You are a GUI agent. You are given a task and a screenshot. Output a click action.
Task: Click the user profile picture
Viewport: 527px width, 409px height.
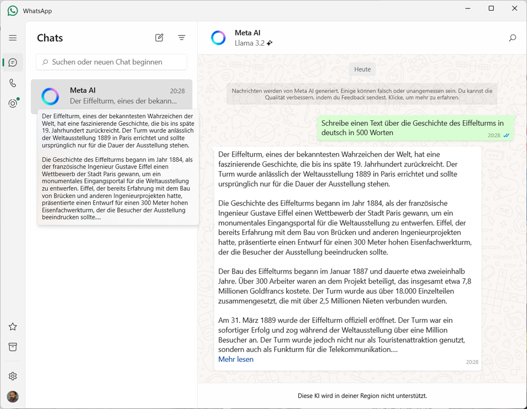pyautogui.click(x=13, y=397)
